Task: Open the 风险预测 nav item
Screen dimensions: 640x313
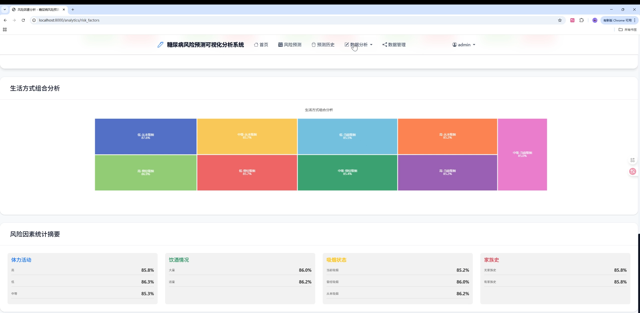Action: tap(290, 45)
